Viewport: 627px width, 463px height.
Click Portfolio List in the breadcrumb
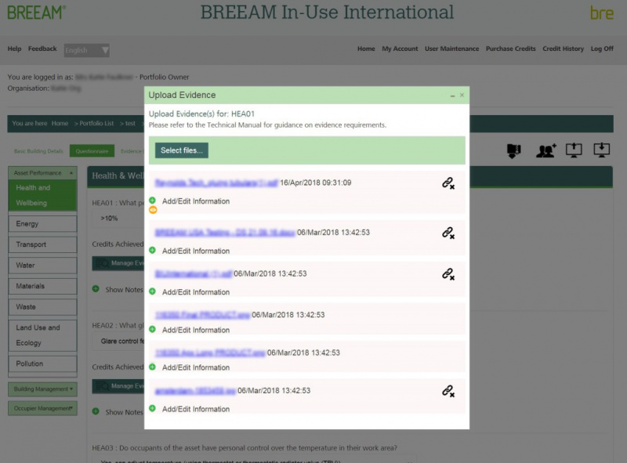click(96, 124)
